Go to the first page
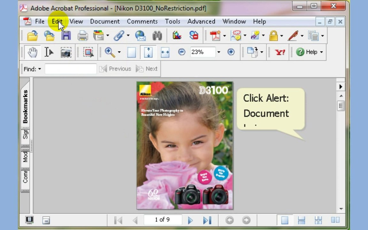This screenshot has height=230, width=368. (118, 220)
